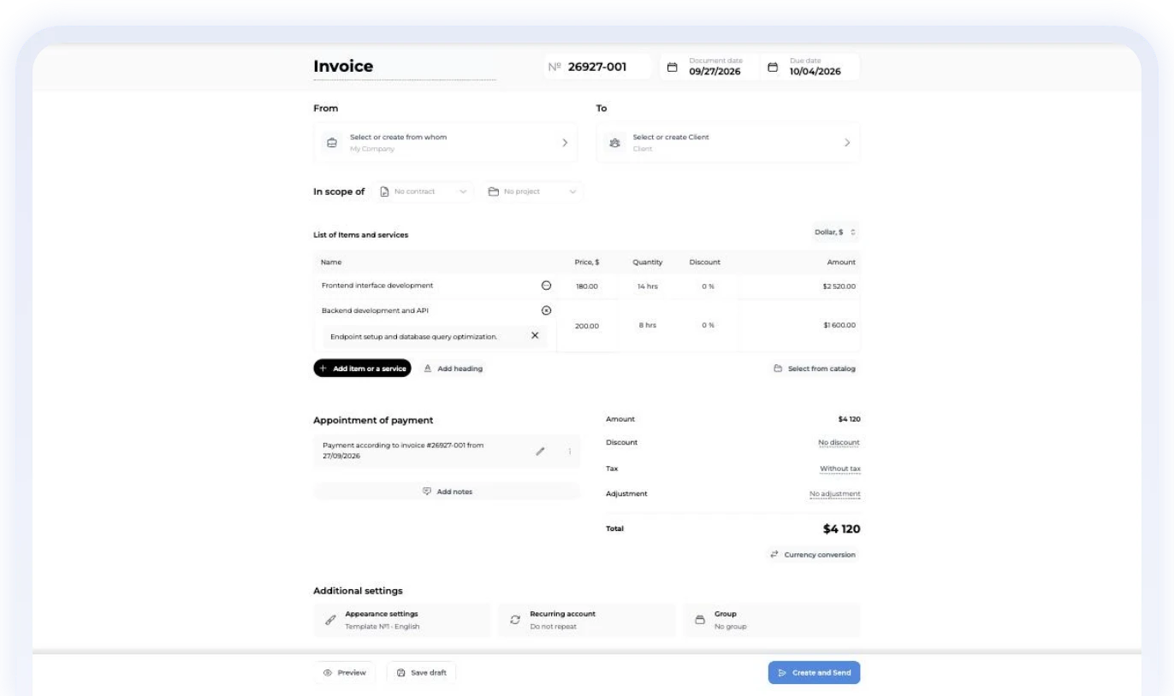The height and width of the screenshot is (696, 1174).
Task: Click the Add notes button
Action: point(447,492)
